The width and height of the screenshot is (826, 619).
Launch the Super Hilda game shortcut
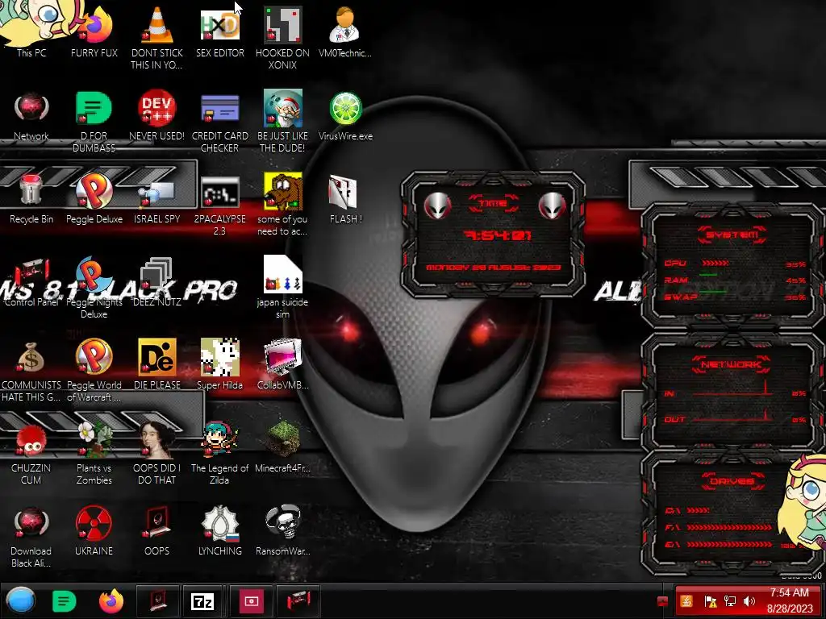(219, 364)
